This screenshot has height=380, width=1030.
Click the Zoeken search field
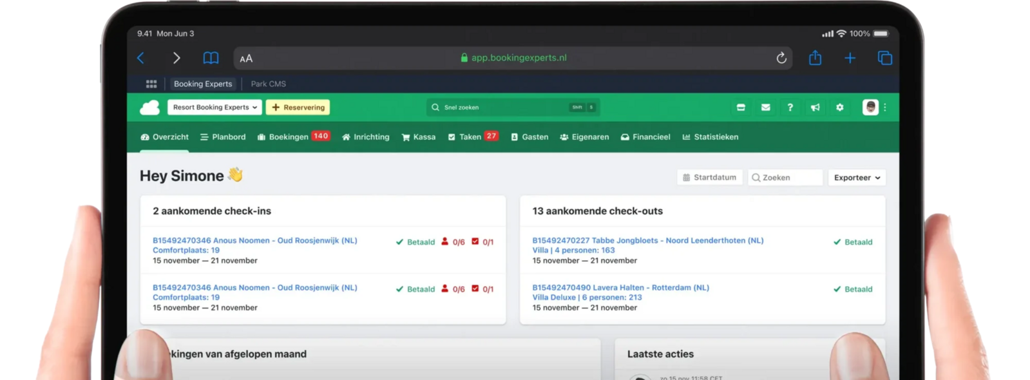785,178
